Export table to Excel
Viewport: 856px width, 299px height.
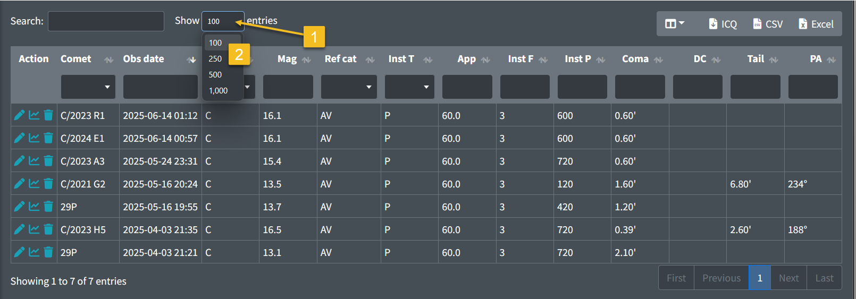click(816, 24)
